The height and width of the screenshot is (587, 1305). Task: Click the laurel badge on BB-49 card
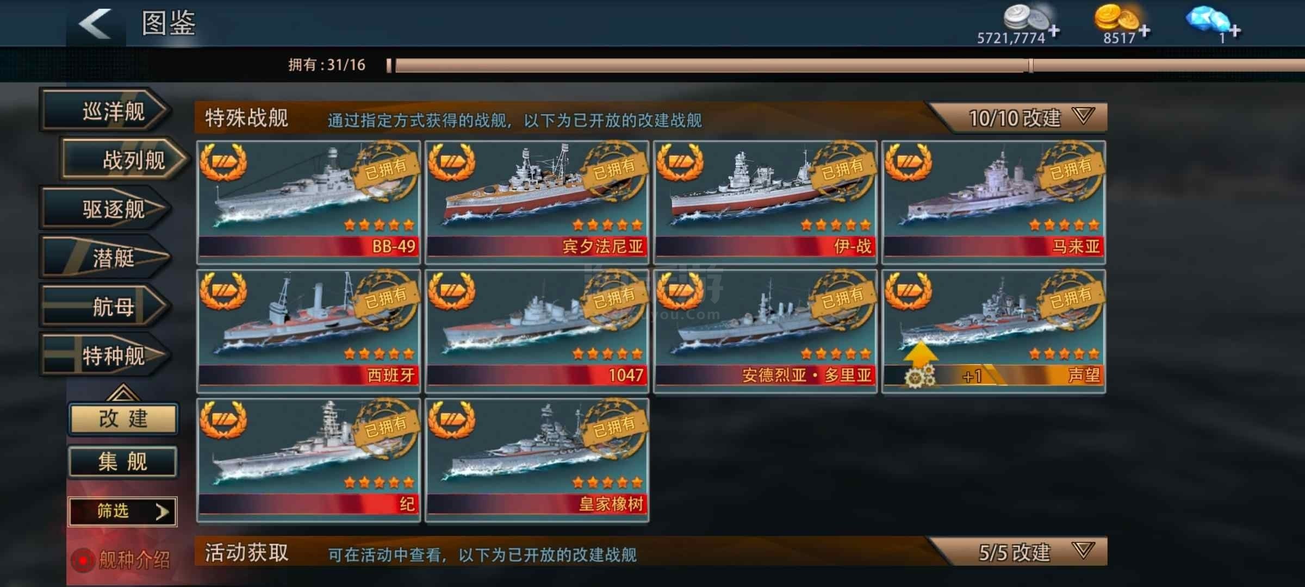[x=223, y=162]
